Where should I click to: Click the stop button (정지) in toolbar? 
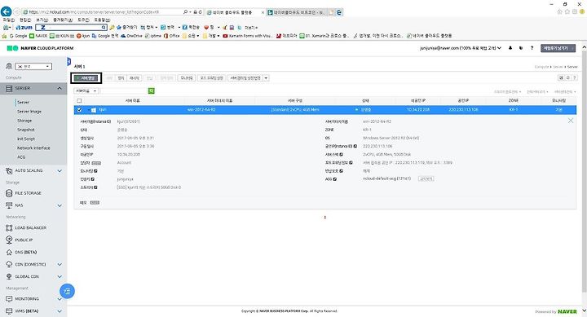[121, 78]
